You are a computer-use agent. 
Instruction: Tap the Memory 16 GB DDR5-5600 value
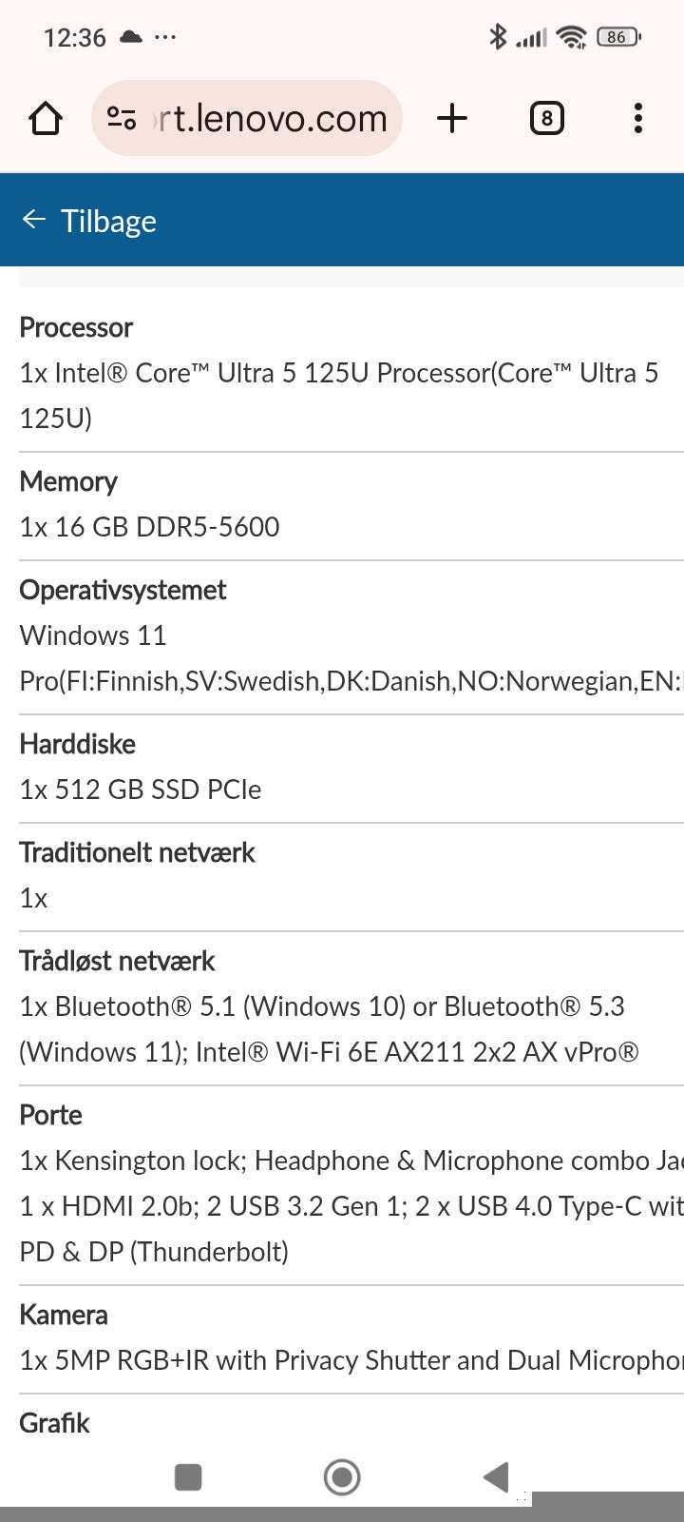point(149,527)
